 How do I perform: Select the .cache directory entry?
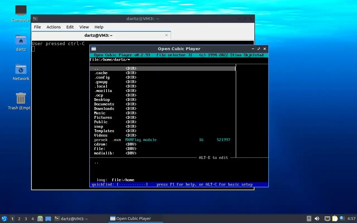163,73
